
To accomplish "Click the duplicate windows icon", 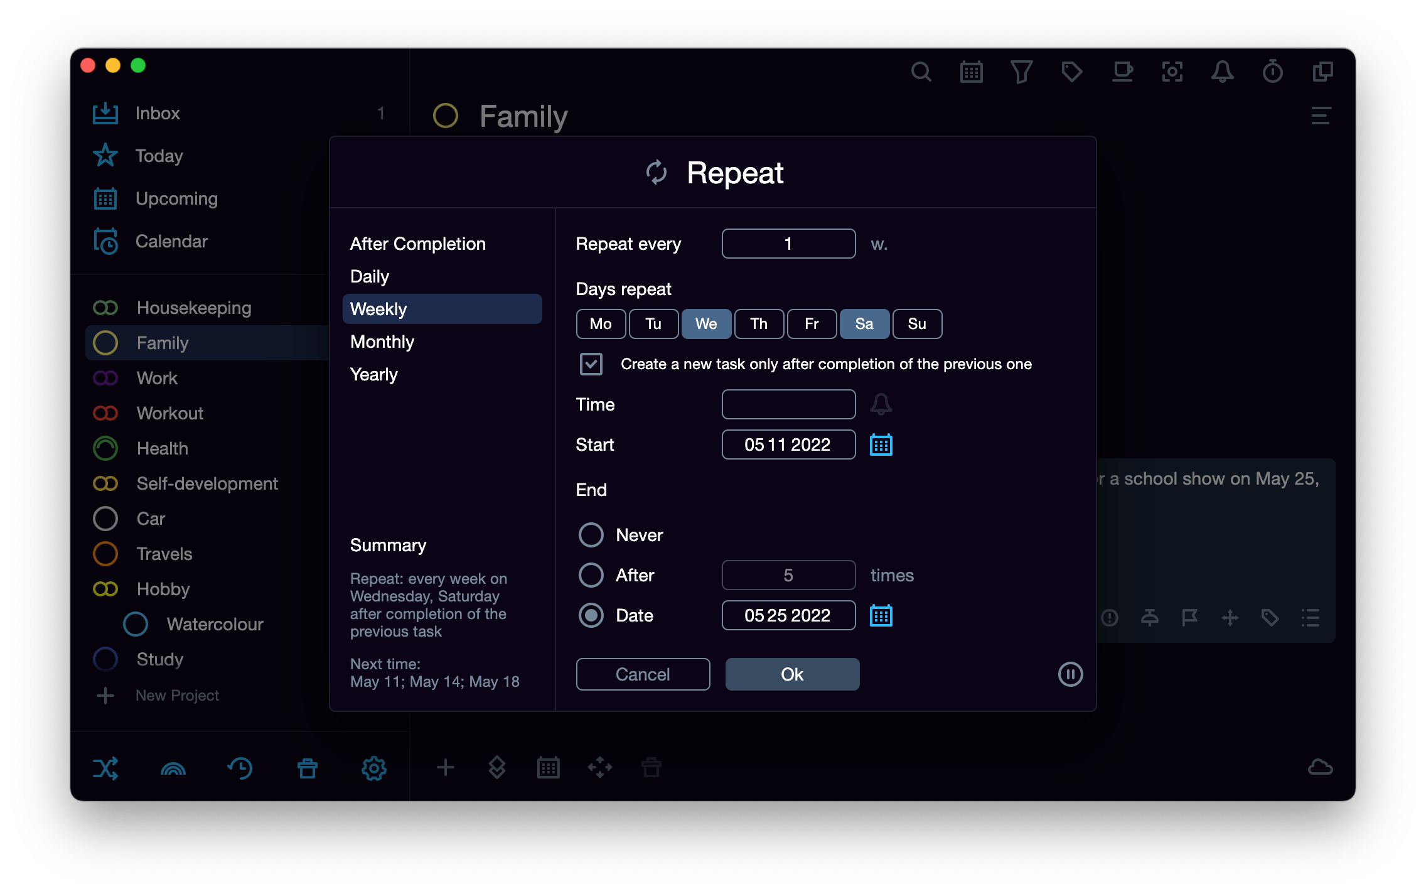I will click(x=1322, y=72).
